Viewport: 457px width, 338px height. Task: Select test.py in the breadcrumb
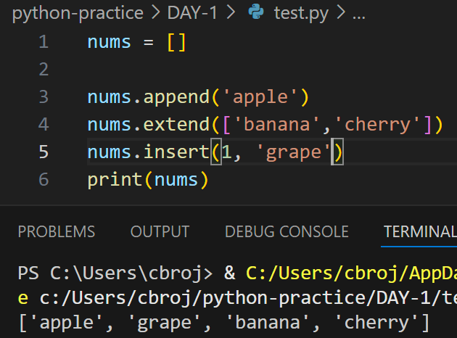click(x=301, y=14)
